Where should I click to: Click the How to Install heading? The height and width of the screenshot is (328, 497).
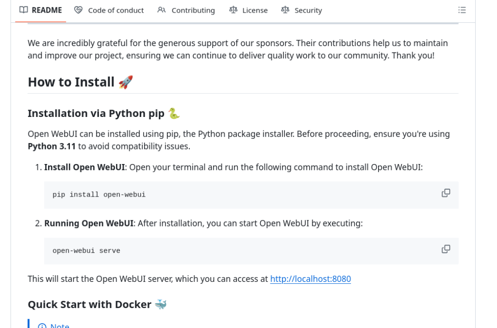(x=71, y=82)
